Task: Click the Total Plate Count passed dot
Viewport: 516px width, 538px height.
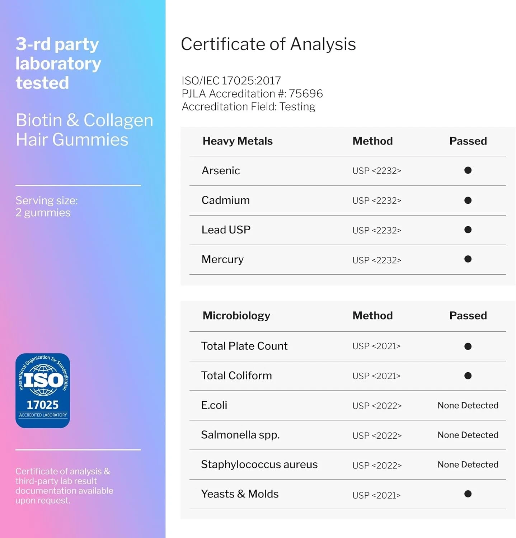Action: point(468,346)
